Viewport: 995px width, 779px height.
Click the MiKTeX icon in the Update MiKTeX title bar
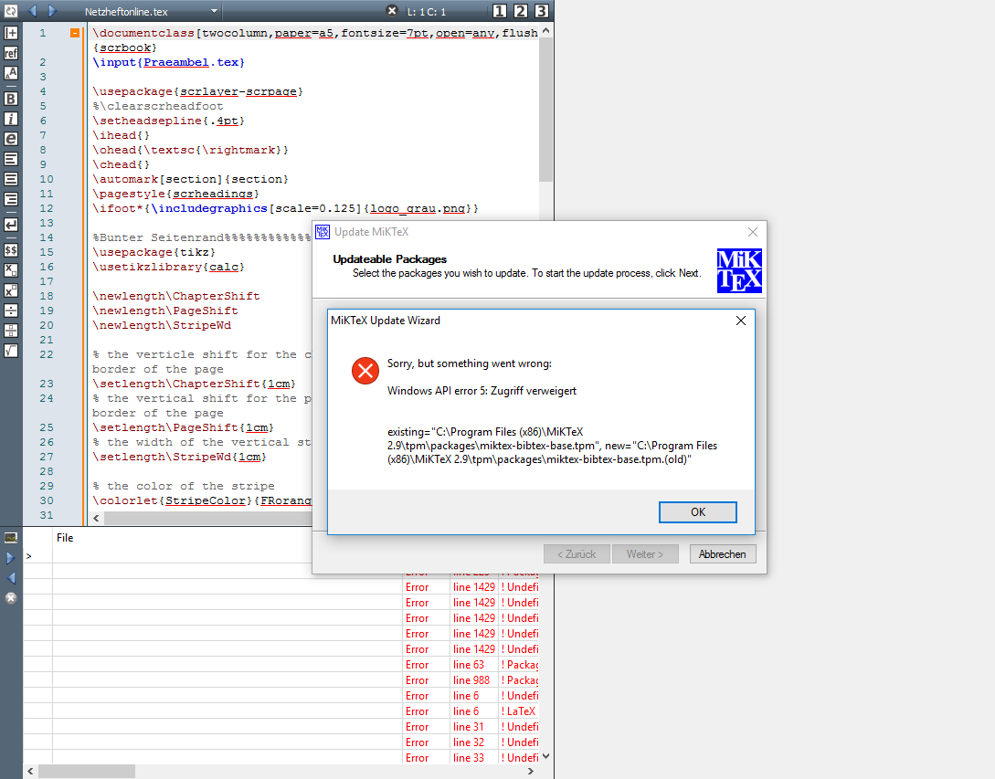[x=323, y=232]
